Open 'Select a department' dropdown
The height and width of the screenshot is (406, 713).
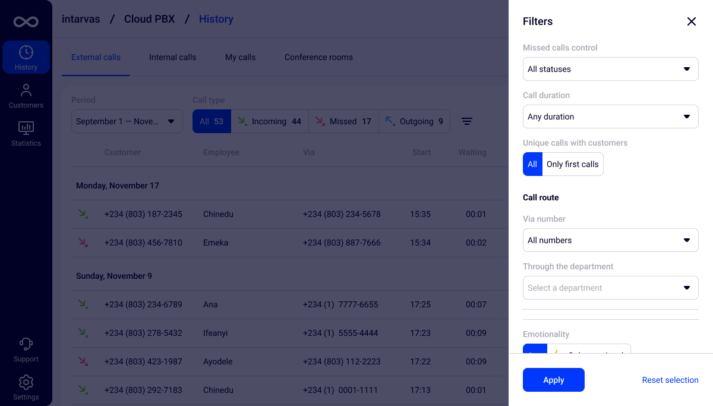point(610,288)
